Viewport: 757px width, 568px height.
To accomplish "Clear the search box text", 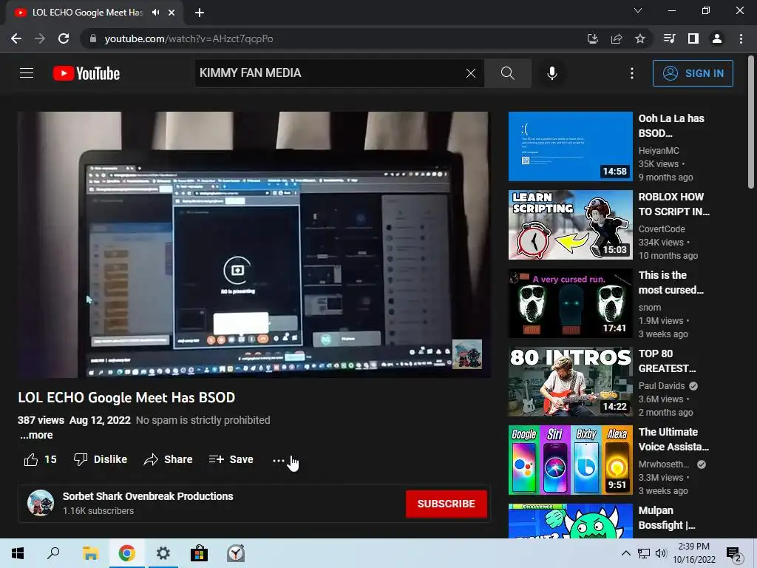I will pos(471,73).
